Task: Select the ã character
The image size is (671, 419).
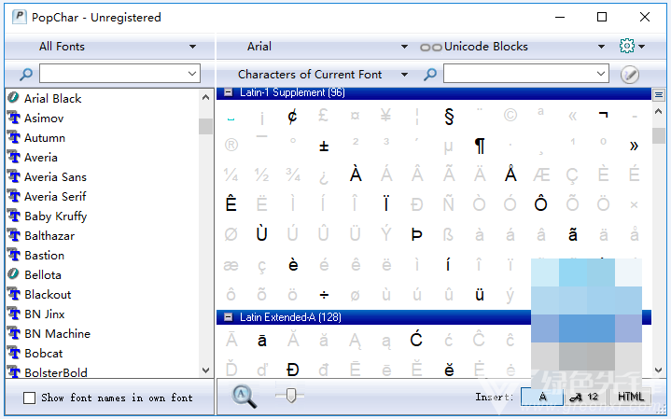Action: click(x=573, y=234)
